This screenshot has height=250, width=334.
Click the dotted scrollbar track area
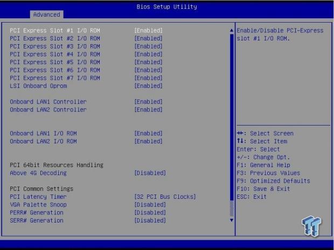tap(232, 209)
